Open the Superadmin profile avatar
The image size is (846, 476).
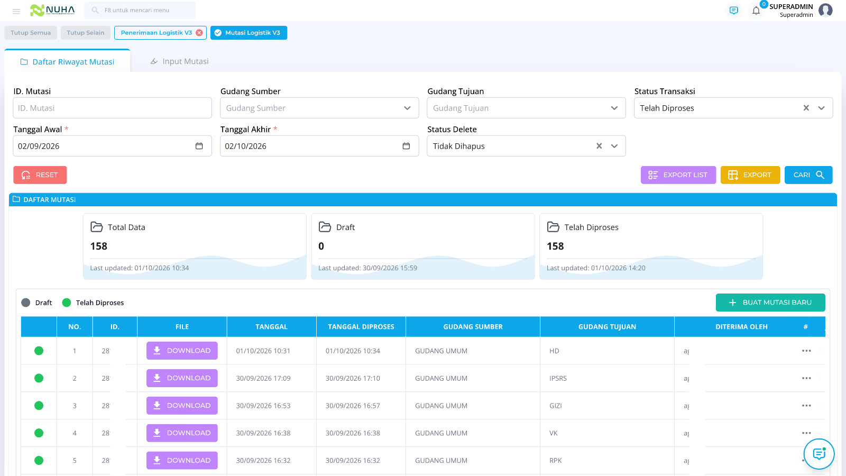tap(825, 10)
